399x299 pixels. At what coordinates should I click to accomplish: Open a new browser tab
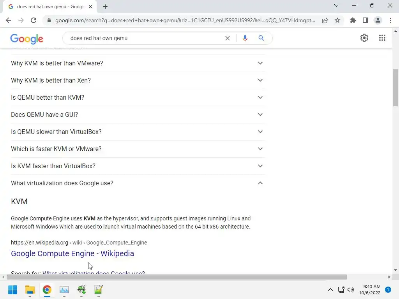(105, 7)
